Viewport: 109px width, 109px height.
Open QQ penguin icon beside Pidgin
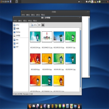point(41,106)
